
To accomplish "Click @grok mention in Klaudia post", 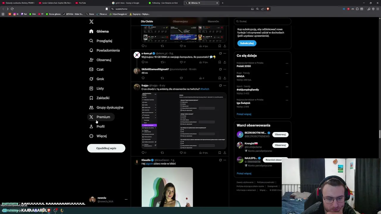I will pos(149,164).
